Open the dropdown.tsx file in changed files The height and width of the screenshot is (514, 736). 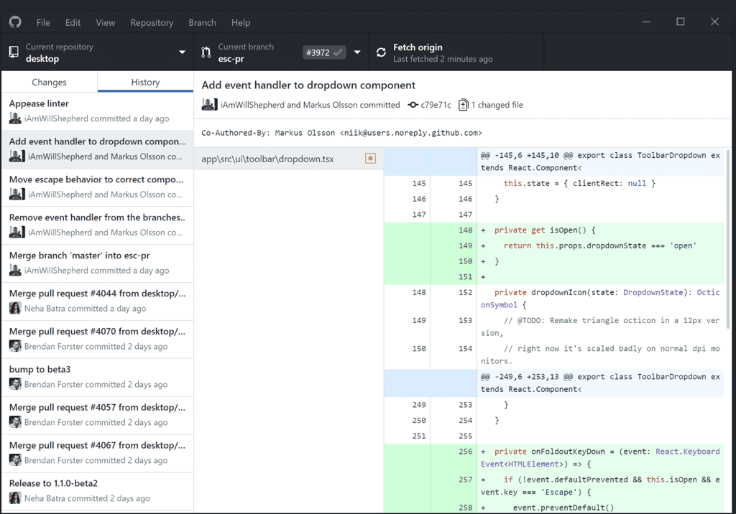pos(267,159)
